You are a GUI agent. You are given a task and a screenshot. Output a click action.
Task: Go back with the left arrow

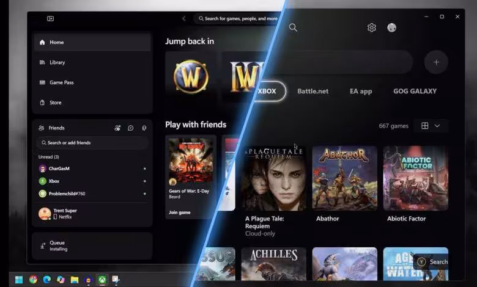183,18
